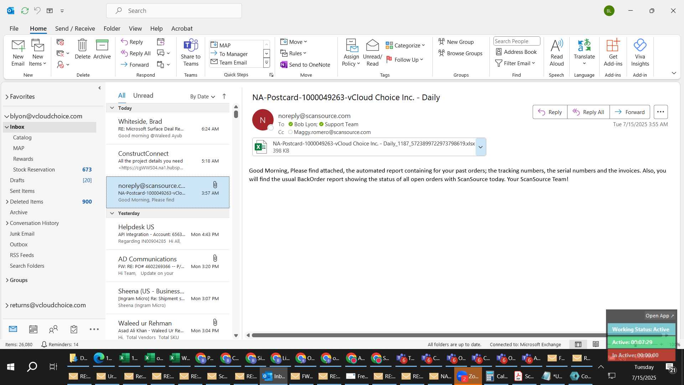The image size is (684, 385).
Task: Collapse the Yesterday message group
Action: (112, 213)
